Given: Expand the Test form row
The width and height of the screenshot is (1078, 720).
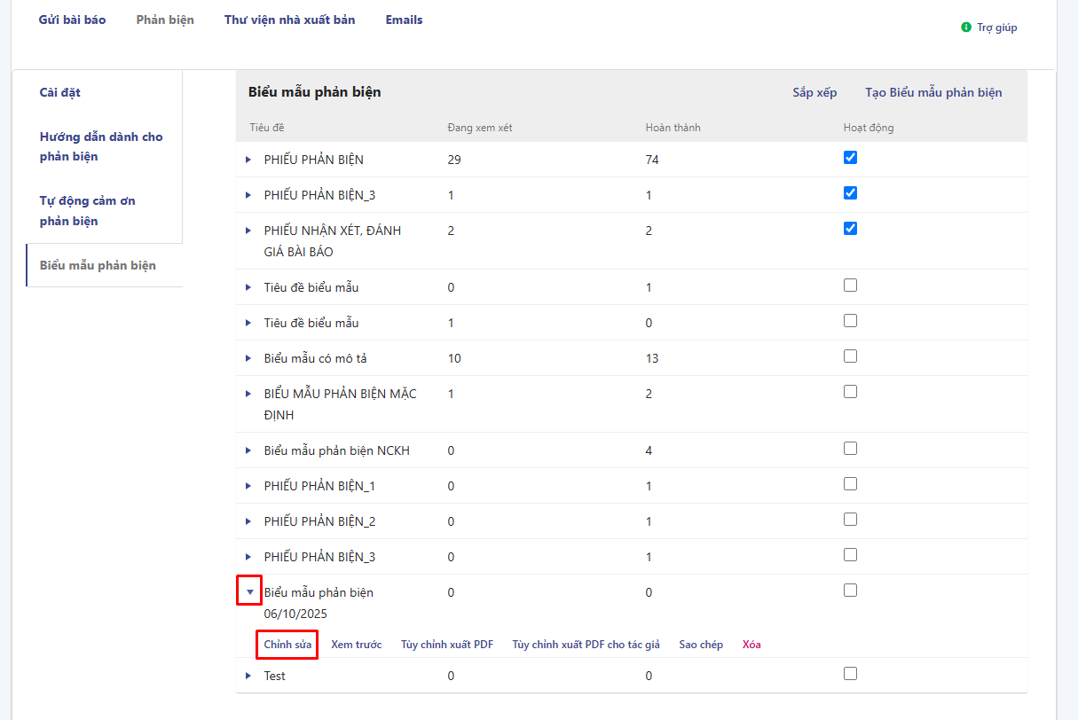Looking at the screenshot, I should coord(248,676).
